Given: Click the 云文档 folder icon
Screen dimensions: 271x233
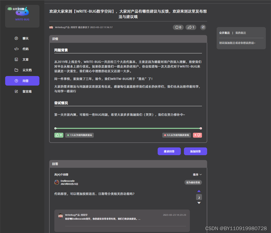Looking at the screenshot, I should 16,70.
